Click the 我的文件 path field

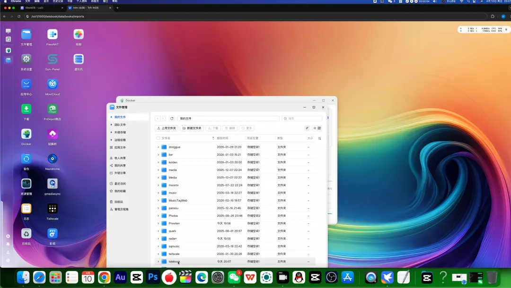[x=228, y=119]
